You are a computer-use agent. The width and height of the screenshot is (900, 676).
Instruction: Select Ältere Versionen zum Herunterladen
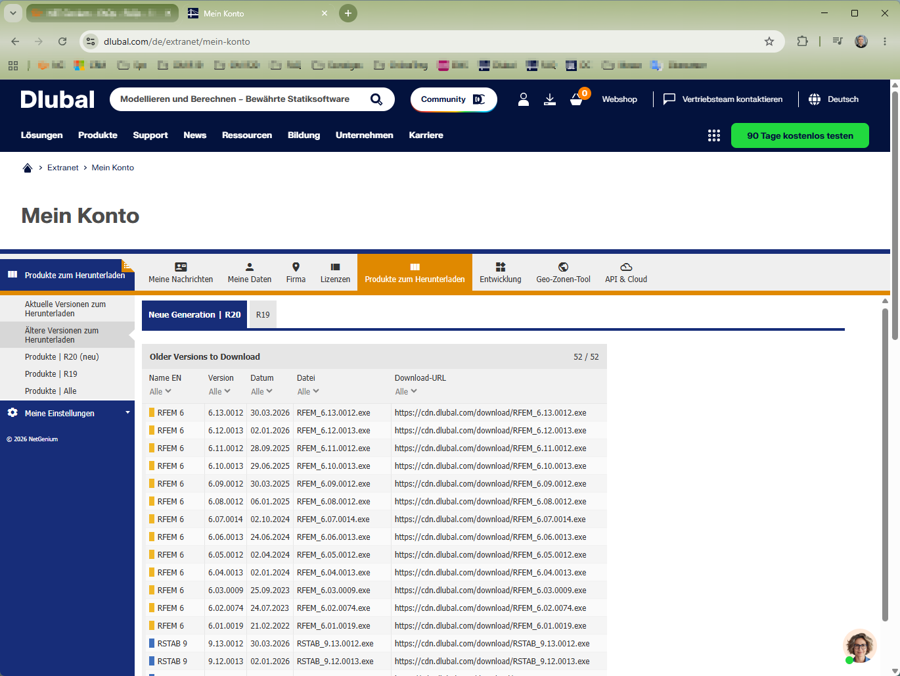[67, 335]
